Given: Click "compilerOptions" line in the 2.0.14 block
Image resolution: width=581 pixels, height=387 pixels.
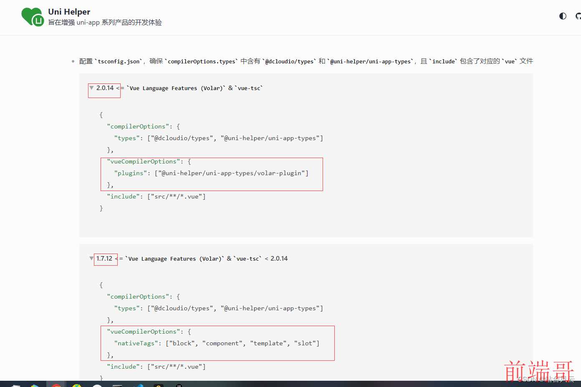Looking at the screenshot, I should [x=144, y=126].
